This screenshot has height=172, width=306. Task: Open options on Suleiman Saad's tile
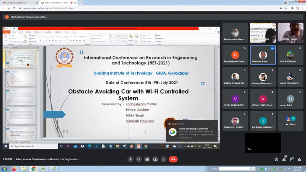[x=272, y=48]
